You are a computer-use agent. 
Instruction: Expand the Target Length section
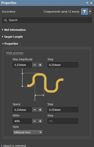pyautogui.click(x=12, y=37)
